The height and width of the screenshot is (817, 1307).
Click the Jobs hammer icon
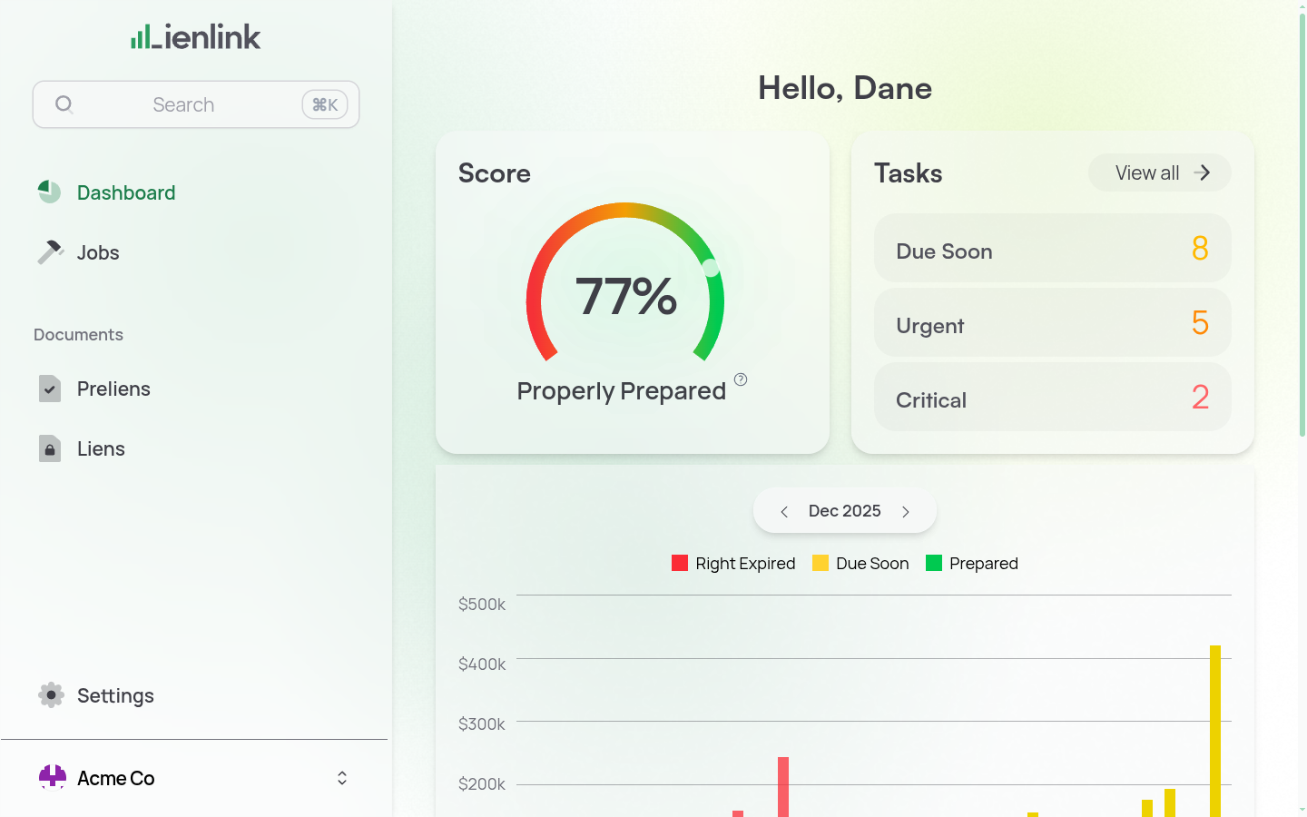click(49, 251)
